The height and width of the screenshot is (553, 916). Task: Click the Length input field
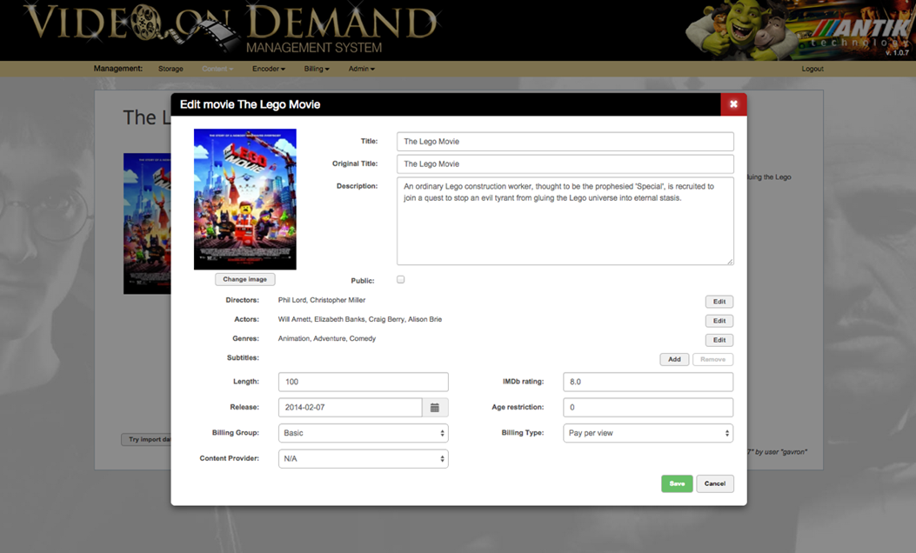click(364, 382)
